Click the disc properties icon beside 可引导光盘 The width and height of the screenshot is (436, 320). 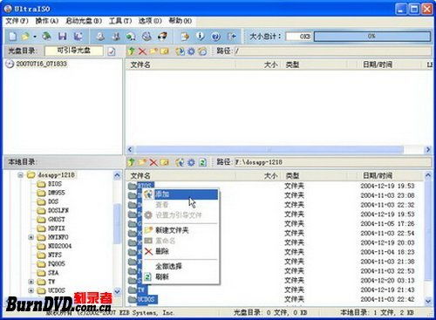[x=112, y=51]
